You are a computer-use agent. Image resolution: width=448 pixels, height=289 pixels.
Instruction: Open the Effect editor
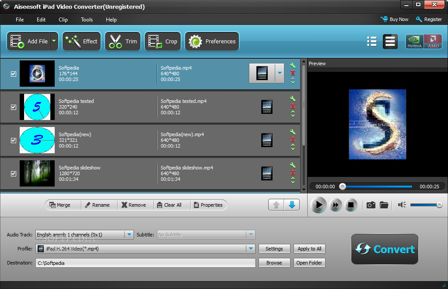tap(81, 42)
